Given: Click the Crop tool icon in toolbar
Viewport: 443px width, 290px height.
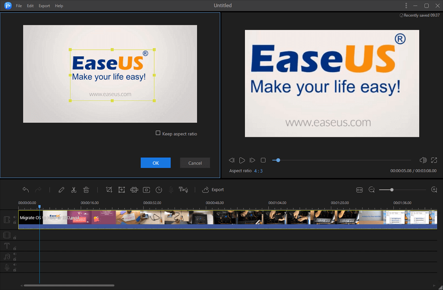Looking at the screenshot, I should point(109,190).
